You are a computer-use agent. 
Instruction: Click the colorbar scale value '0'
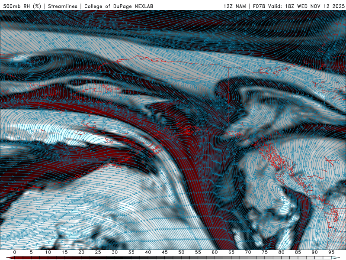[x=15, y=252]
